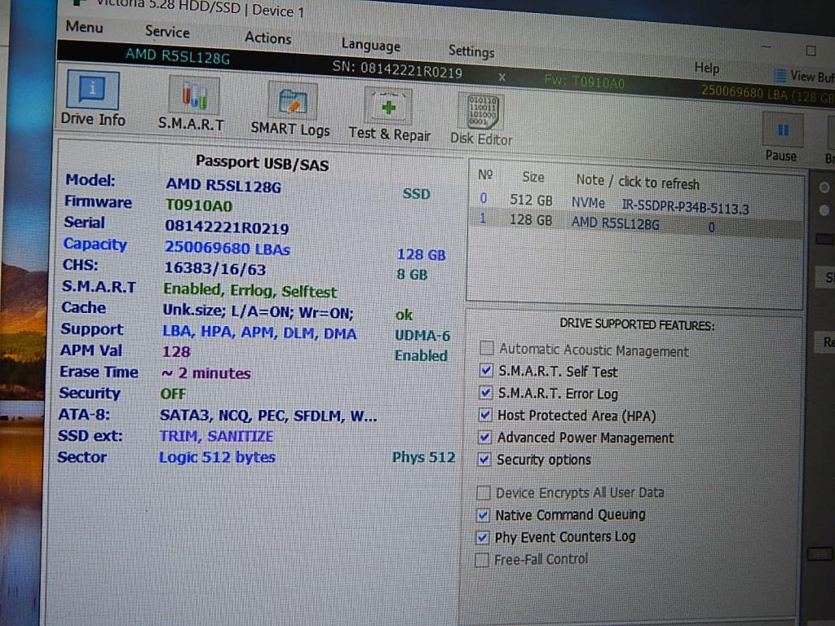Click the SSD type label
This screenshot has height=626, width=835.
click(x=416, y=194)
